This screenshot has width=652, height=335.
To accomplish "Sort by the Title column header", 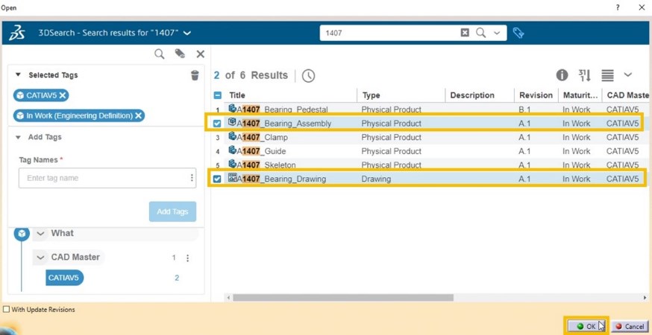I will tap(237, 95).
